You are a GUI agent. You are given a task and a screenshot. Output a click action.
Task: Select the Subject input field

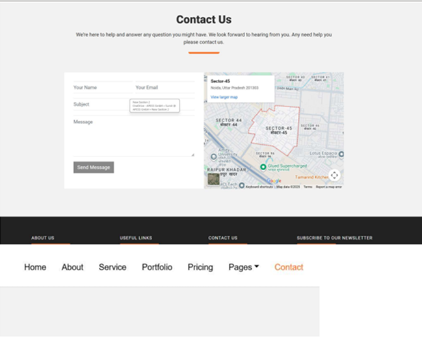[101, 105]
